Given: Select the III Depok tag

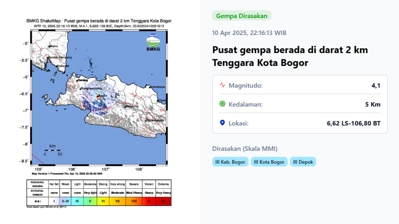Looking at the screenshot, I should coord(303,162).
